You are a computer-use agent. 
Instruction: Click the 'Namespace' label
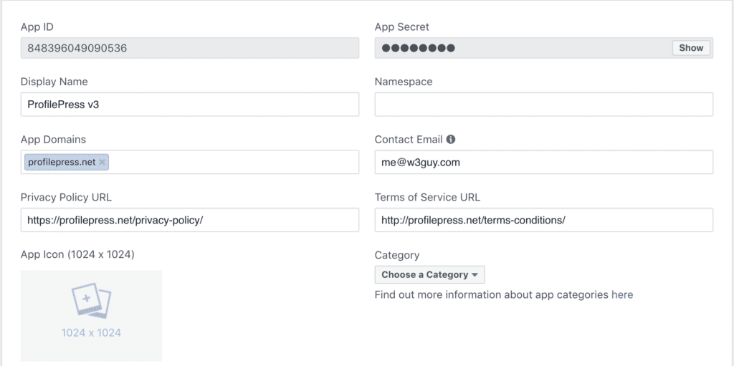[404, 82]
